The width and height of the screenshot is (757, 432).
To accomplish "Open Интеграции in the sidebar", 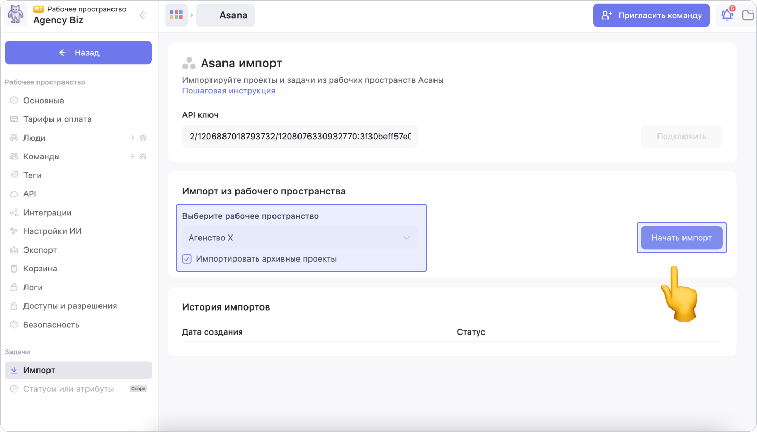I will coord(47,213).
